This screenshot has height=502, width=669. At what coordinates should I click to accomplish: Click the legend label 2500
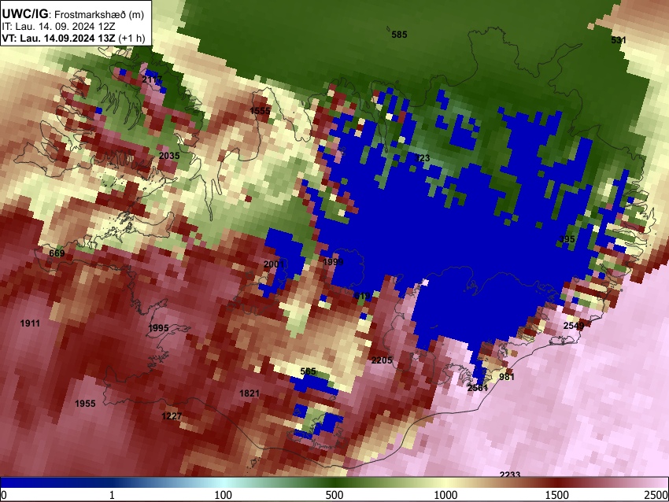tap(656, 495)
